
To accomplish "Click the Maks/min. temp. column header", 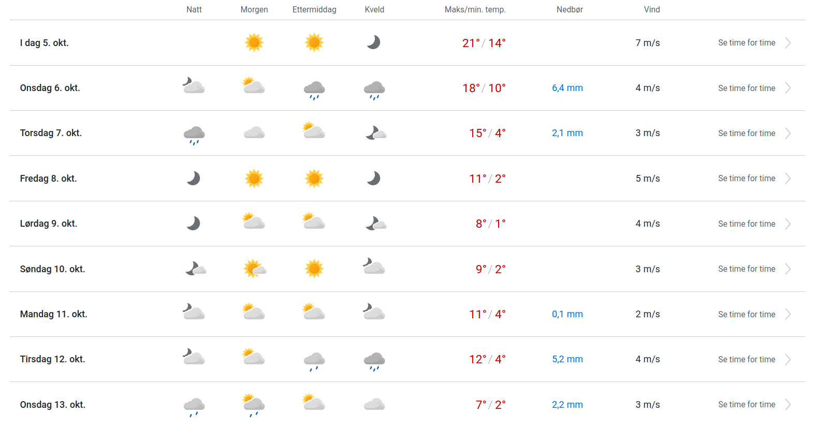I will click(x=475, y=9).
